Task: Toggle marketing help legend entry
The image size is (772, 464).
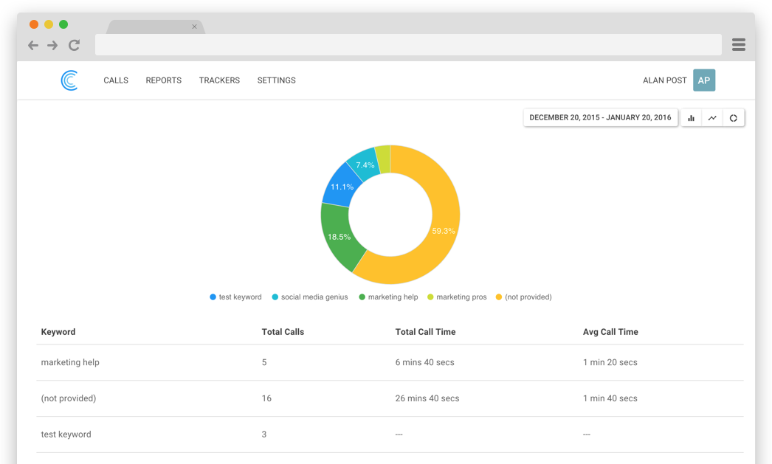Action: point(388,297)
